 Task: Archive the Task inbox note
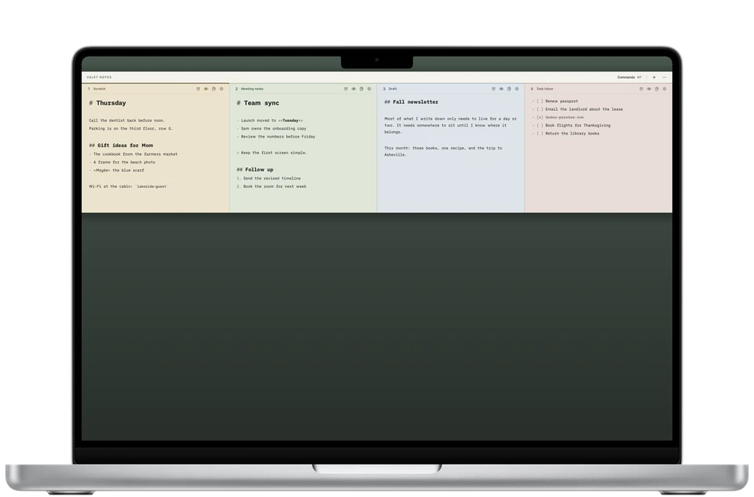(641, 89)
